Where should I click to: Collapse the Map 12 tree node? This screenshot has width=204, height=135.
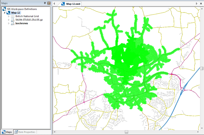pos(5,13)
